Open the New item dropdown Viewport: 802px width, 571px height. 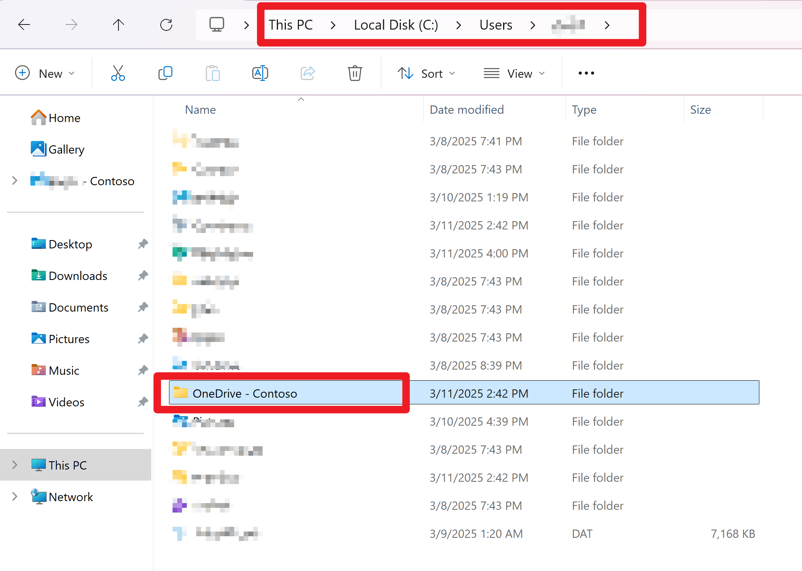click(x=45, y=73)
